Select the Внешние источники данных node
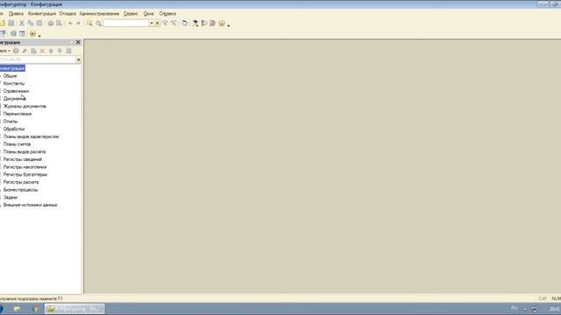561x315 pixels. coord(31,205)
